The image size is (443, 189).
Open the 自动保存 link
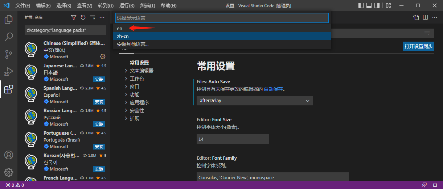(x=273, y=89)
